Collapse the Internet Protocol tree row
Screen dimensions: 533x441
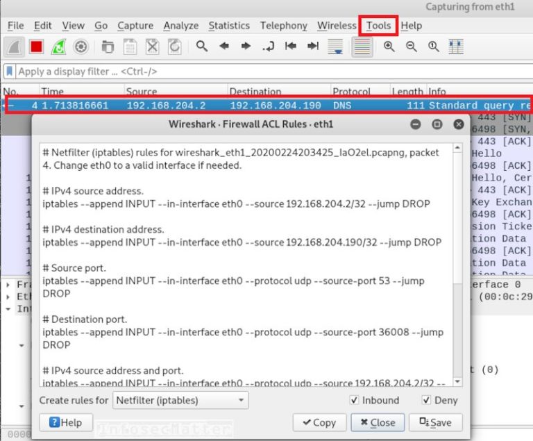8,309
